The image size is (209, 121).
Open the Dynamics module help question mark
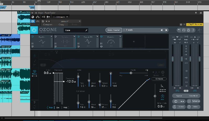coord(34,103)
